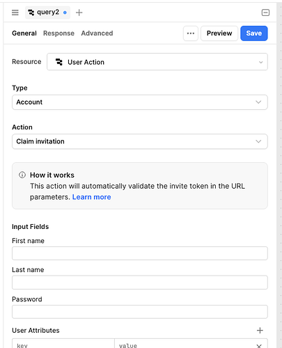The height and width of the screenshot is (348, 282).
Task: Open the Type dropdown set to Account
Action: click(140, 102)
